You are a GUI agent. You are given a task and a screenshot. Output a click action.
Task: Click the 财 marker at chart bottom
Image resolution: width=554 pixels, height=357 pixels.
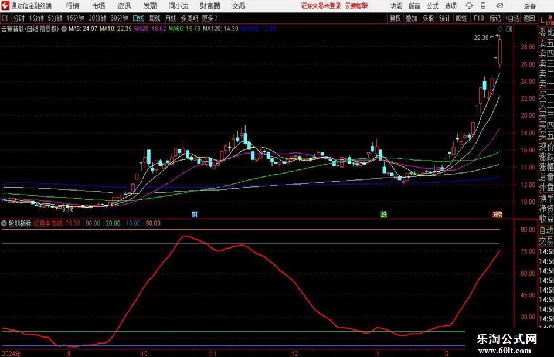click(x=194, y=214)
